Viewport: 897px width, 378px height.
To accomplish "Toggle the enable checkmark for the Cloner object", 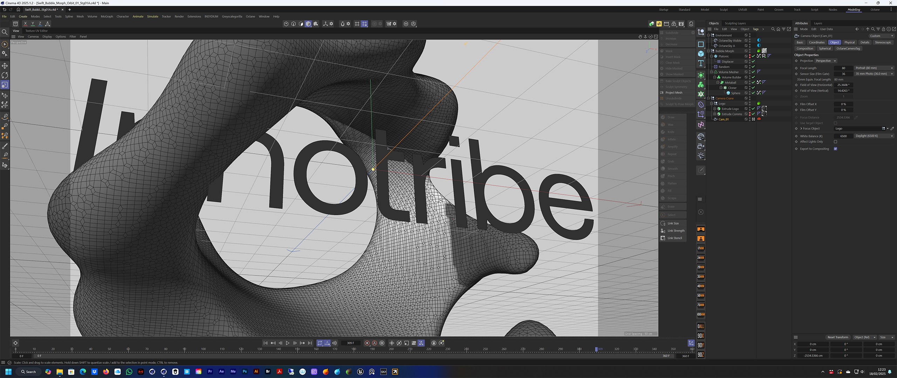I will [753, 88].
